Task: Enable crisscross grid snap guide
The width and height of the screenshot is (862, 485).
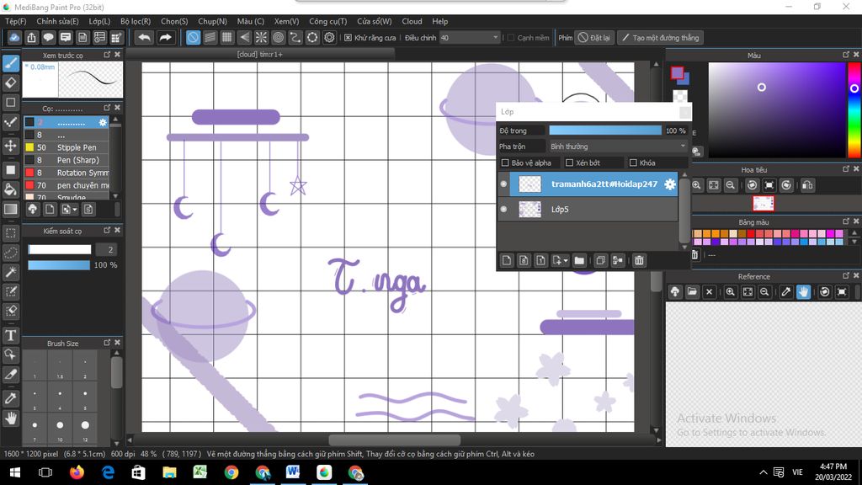Action: click(x=227, y=37)
